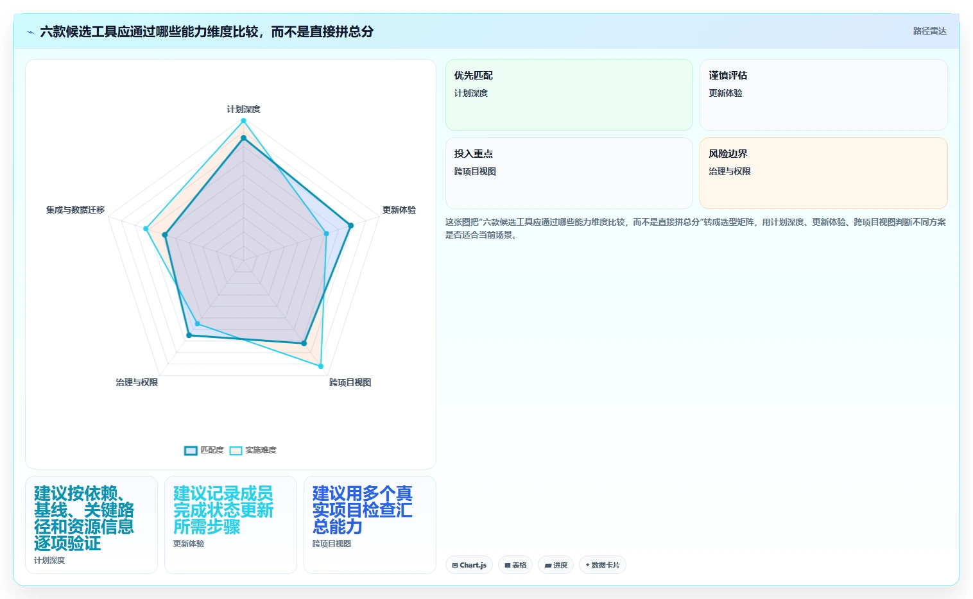The height and width of the screenshot is (599, 973).
Task: Click the 建议记录成员完成状态更新 recommendation card
Action: (x=230, y=525)
